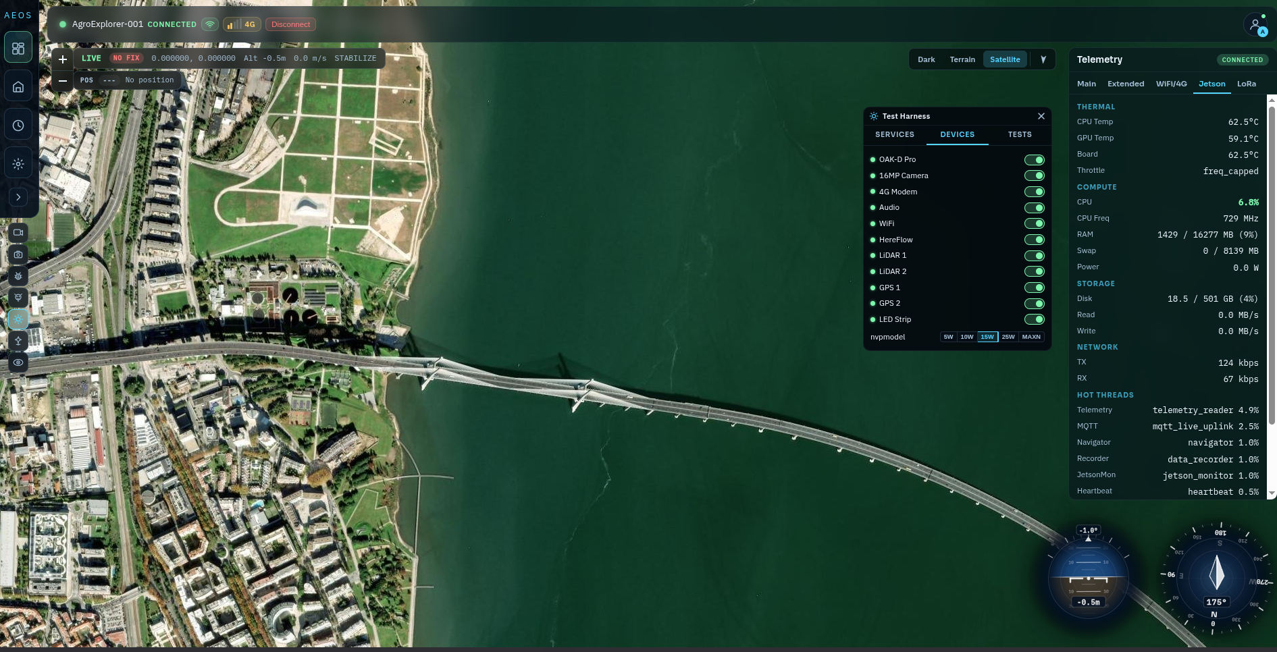Zoom in the map with plus button
This screenshot has width=1277, height=652.
pos(63,59)
